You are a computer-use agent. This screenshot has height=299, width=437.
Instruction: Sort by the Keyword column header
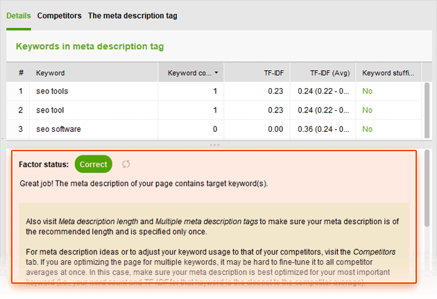click(x=50, y=72)
